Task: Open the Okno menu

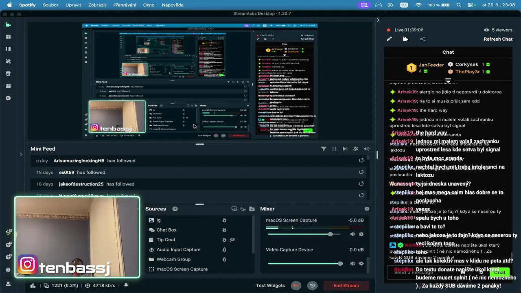Action: (x=149, y=5)
